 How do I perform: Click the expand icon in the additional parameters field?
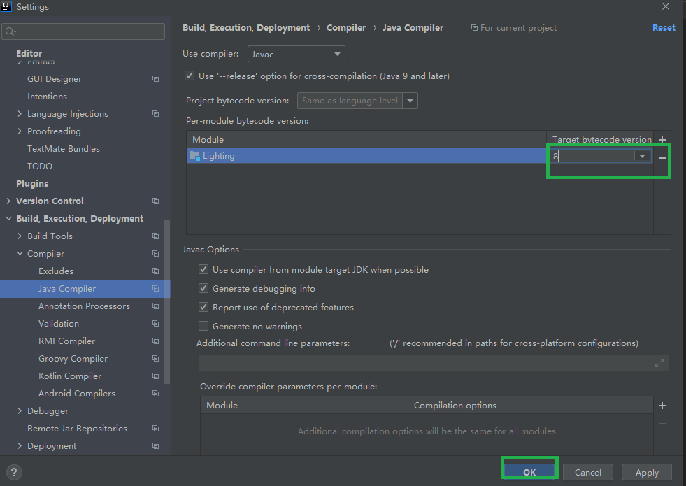(659, 363)
